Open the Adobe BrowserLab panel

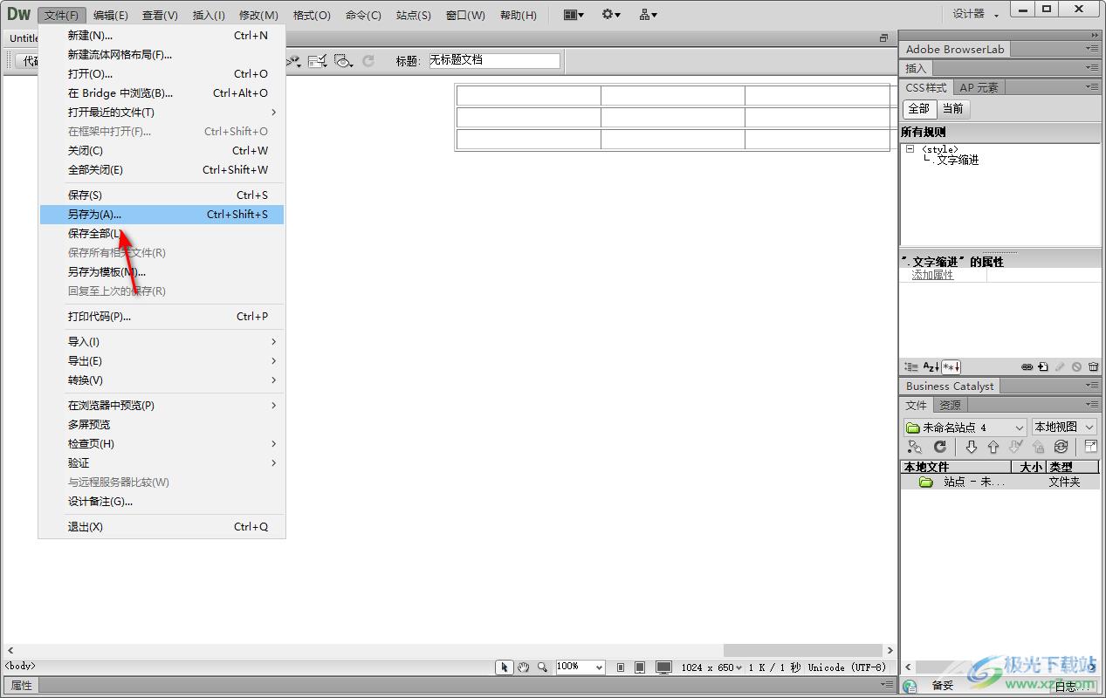click(954, 50)
